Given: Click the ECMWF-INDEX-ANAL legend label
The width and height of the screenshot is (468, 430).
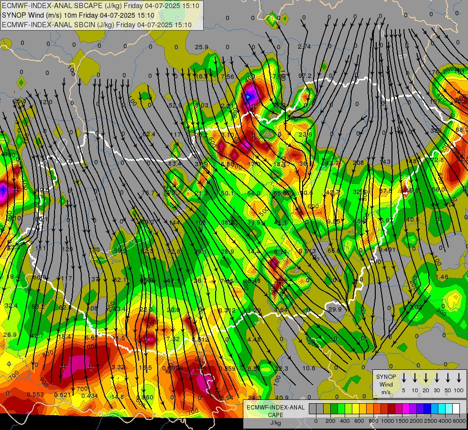Looking at the screenshot, I should [275, 408].
